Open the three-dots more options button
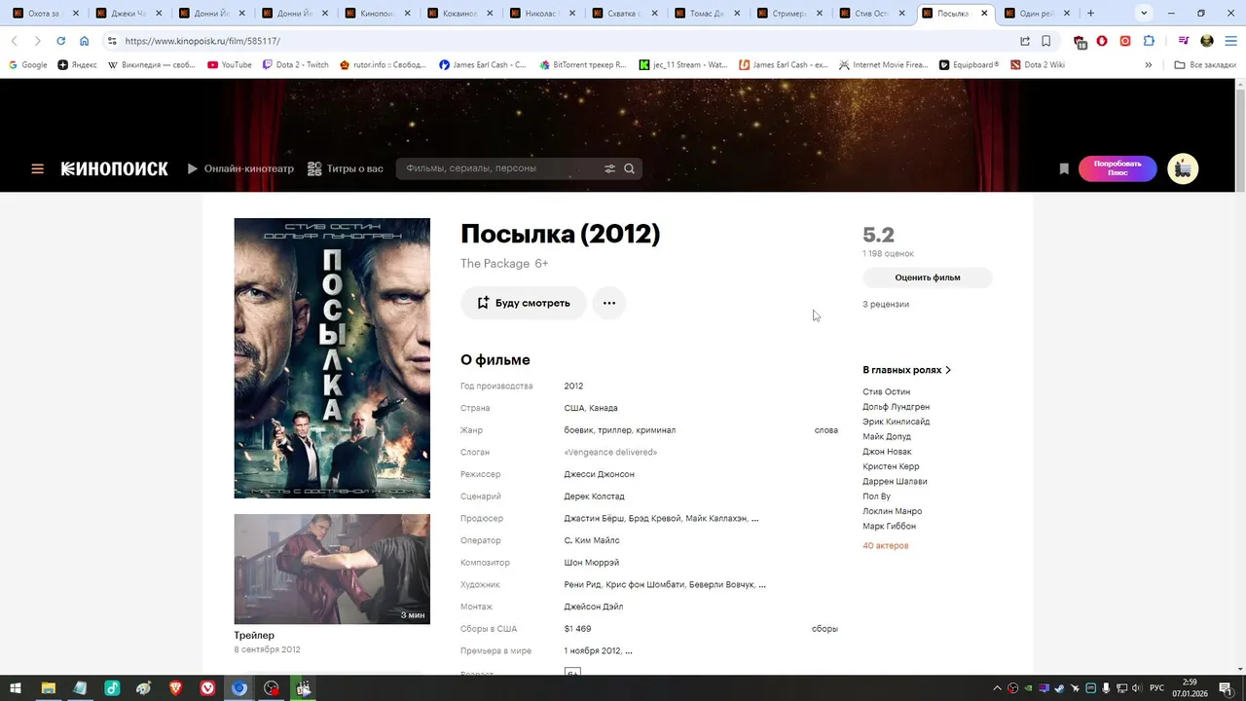The height and width of the screenshot is (701, 1246). click(x=609, y=303)
